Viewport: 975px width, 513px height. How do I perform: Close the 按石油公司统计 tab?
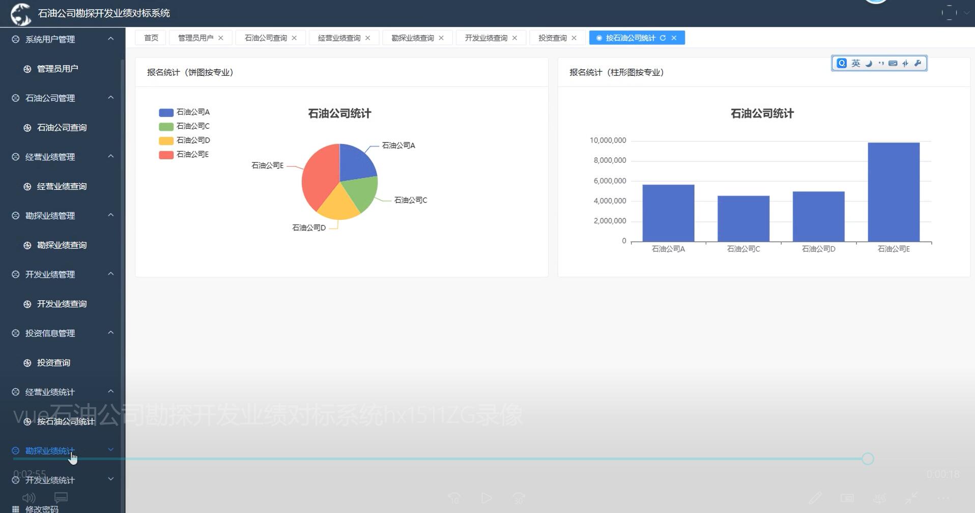click(674, 38)
